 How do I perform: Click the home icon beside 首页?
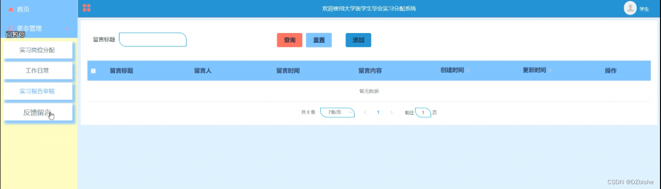(11, 9)
